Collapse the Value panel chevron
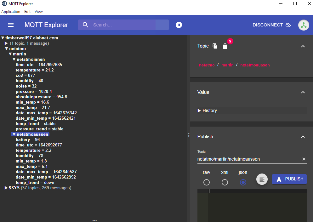 [x=303, y=92]
